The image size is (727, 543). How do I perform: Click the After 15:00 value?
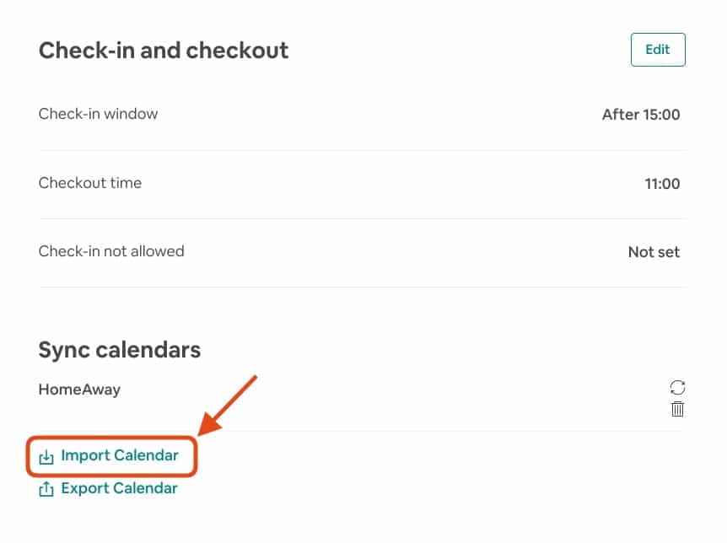641,114
